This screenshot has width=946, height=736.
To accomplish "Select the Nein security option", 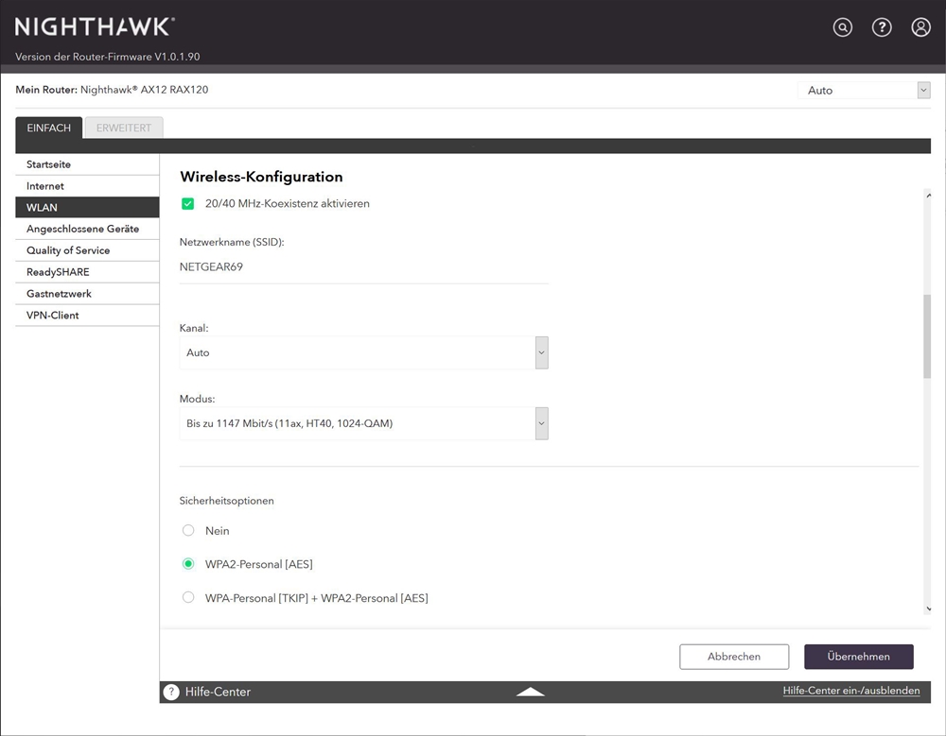I will coord(188,531).
